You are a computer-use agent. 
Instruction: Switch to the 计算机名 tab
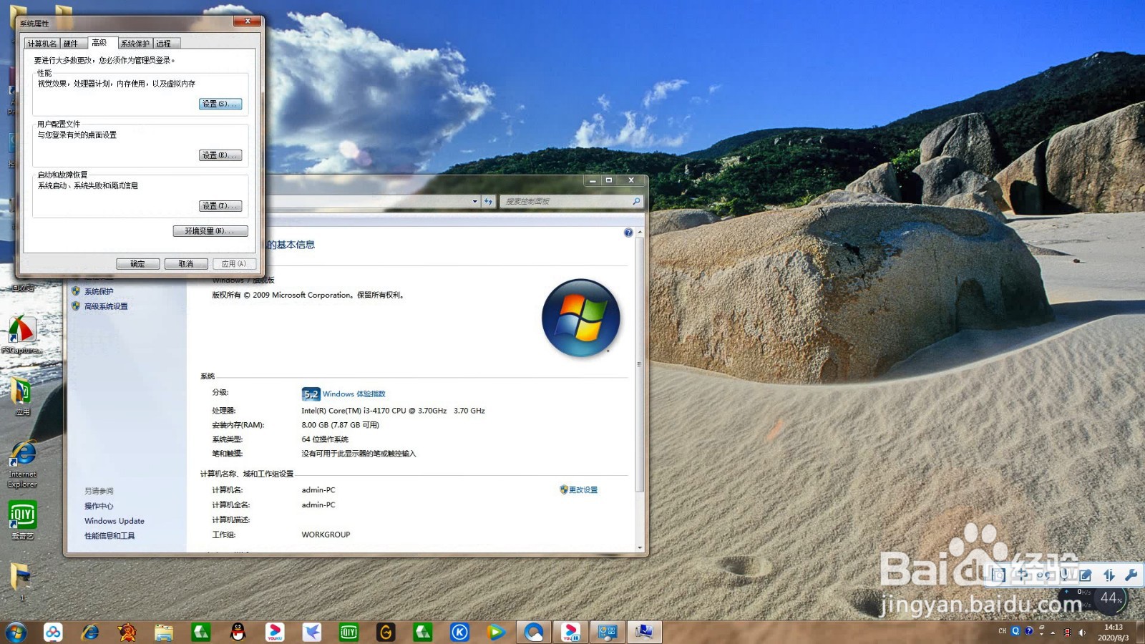click(42, 44)
